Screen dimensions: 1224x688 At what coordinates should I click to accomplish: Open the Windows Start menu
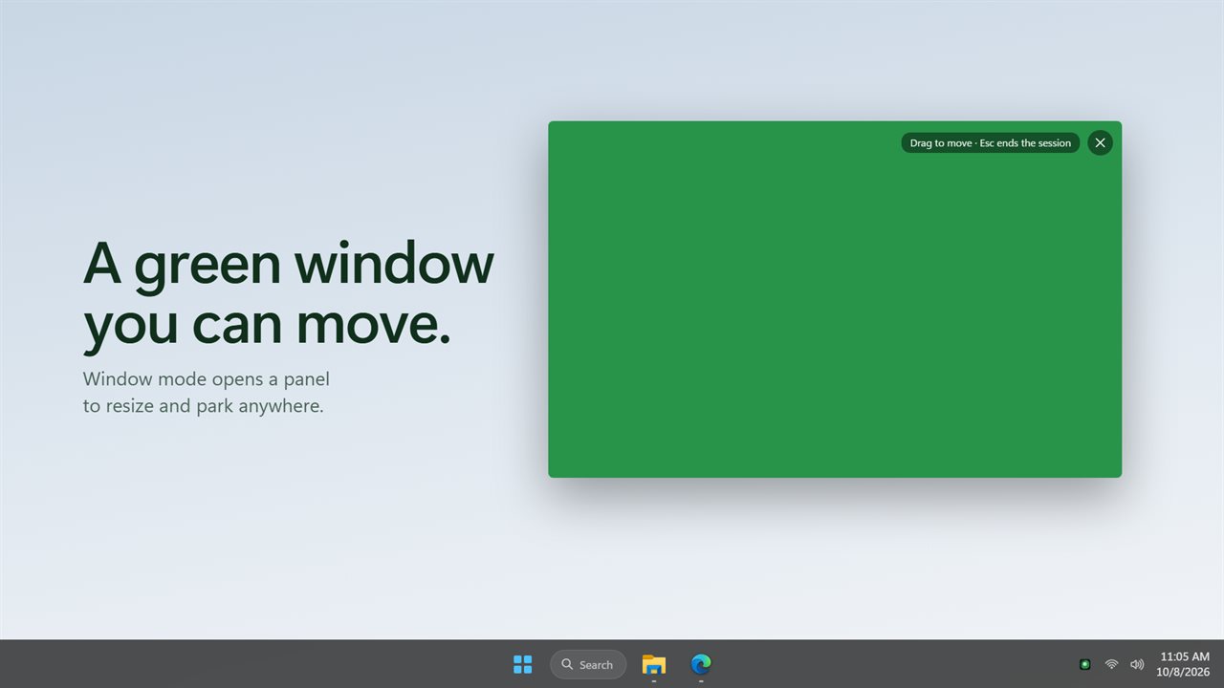pyautogui.click(x=522, y=664)
